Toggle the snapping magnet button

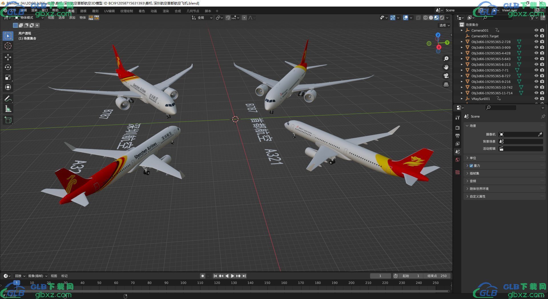228,18
